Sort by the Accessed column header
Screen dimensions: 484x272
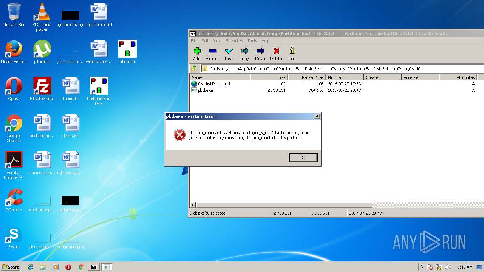click(420, 77)
